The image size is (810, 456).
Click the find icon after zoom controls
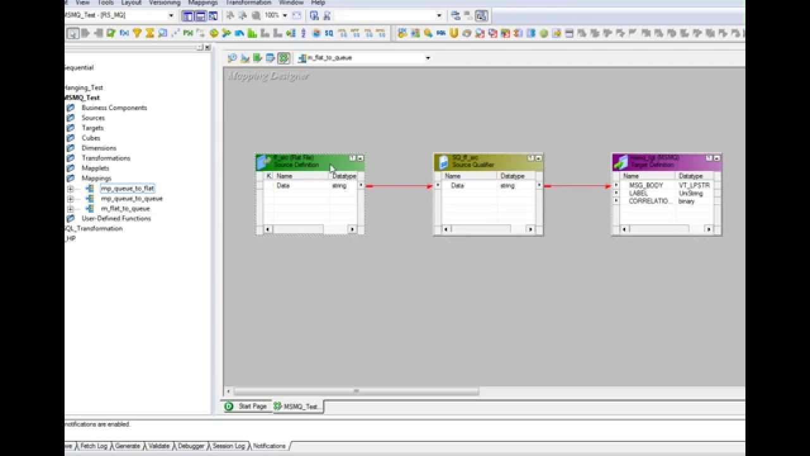point(314,15)
